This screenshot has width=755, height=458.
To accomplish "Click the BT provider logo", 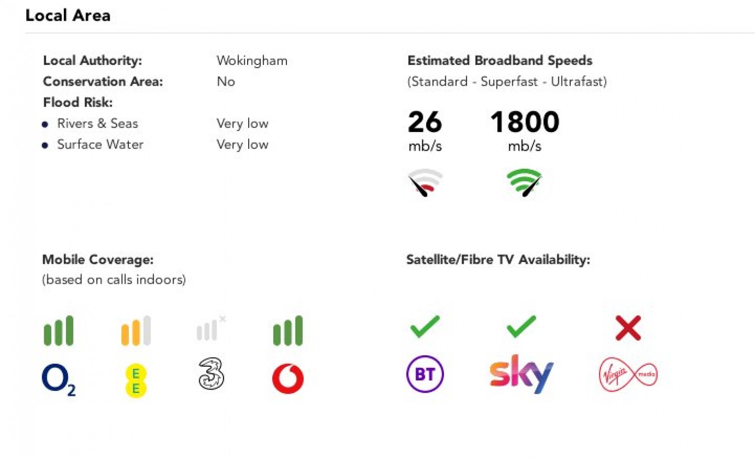I will pyautogui.click(x=425, y=374).
